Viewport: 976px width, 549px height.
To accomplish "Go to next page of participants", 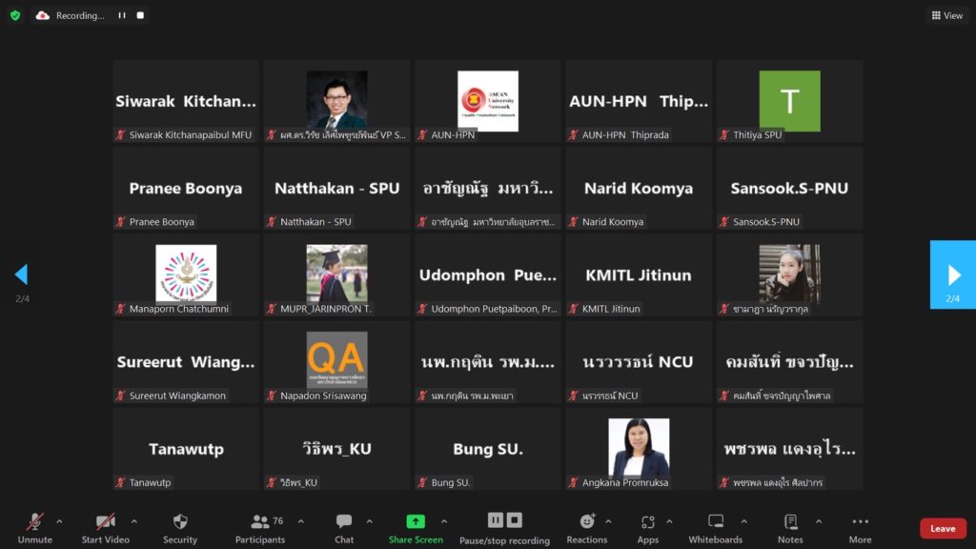I will coord(953,274).
